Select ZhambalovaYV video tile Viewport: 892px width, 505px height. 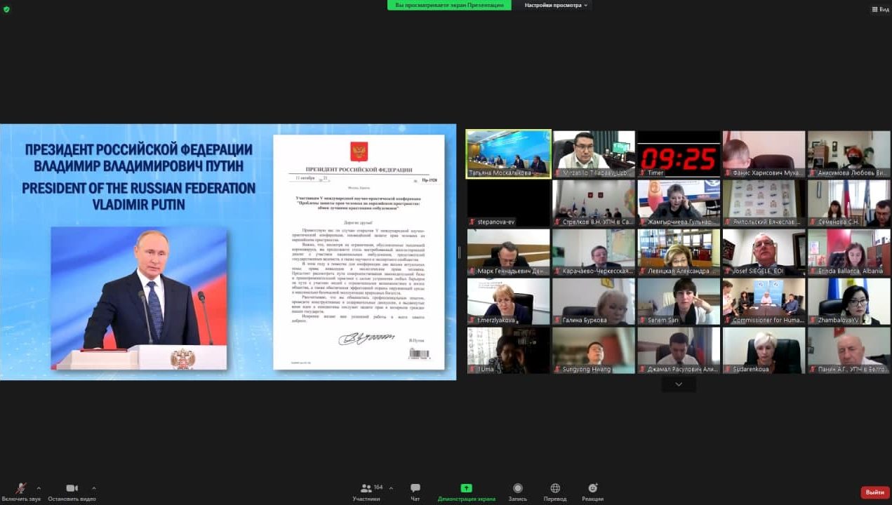coord(849,301)
